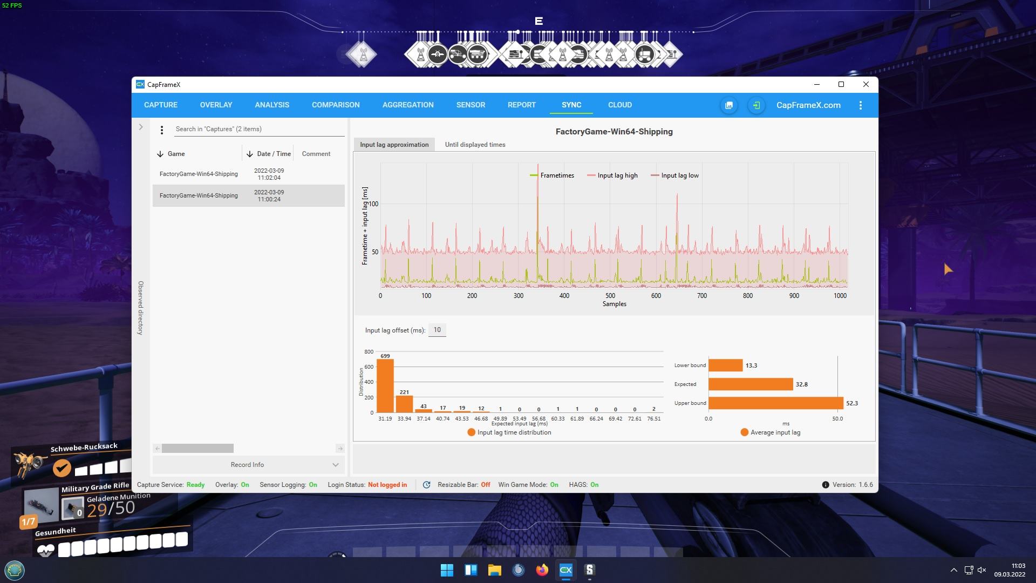Go to the AGGREGATION tab
Screen dimensions: 1036x583
(408, 105)
